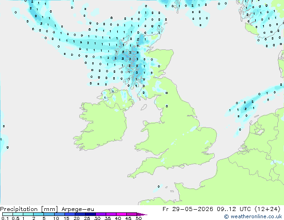Click the 2–5 mm legend color swatch
The height and width of the screenshot is (220, 284).
[39, 214]
